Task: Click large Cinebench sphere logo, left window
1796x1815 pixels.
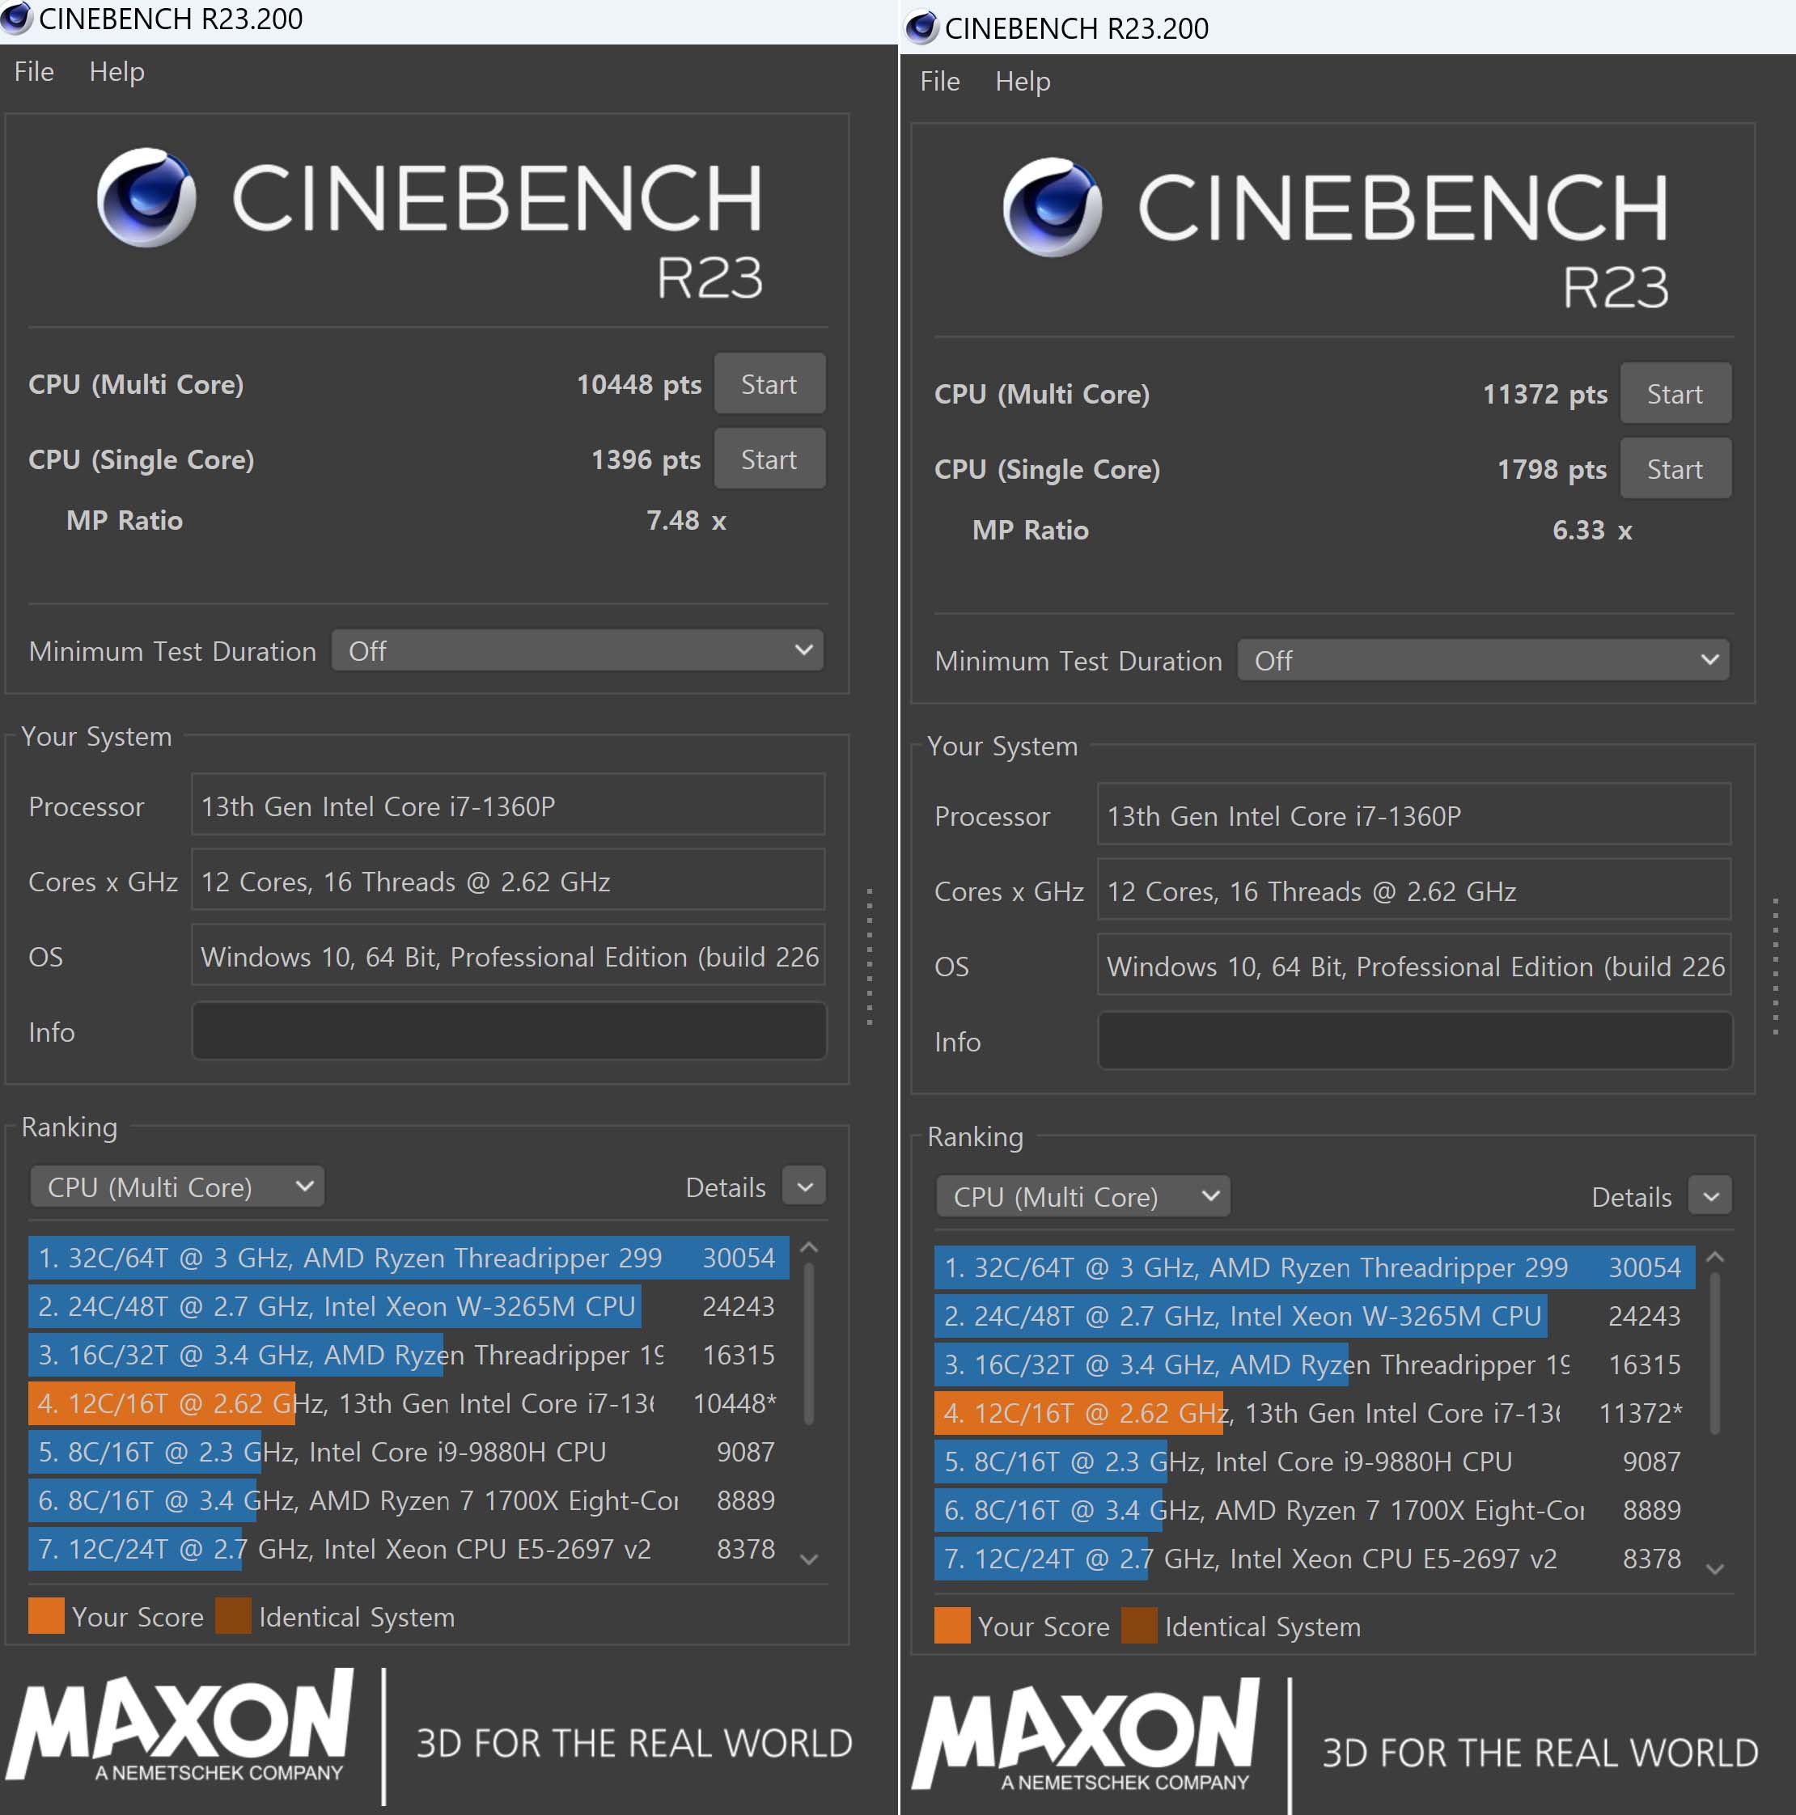Action: pyautogui.click(x=146, y=197)
